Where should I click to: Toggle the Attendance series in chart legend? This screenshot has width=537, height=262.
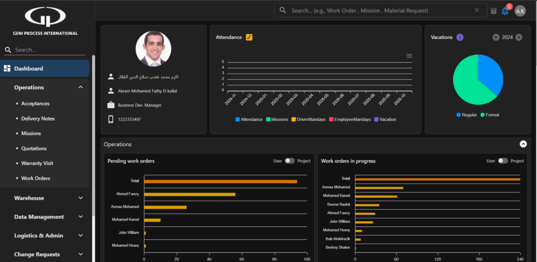click(249, 119)
